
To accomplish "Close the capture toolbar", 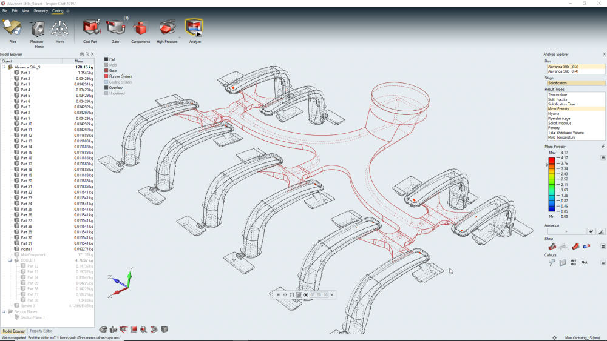I will click(x=332, y=294).
